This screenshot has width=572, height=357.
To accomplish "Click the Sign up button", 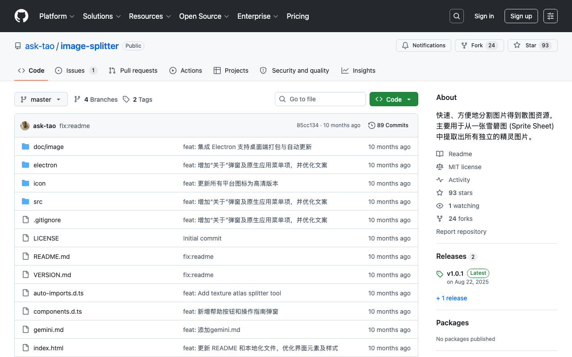I will pos(521,16).
